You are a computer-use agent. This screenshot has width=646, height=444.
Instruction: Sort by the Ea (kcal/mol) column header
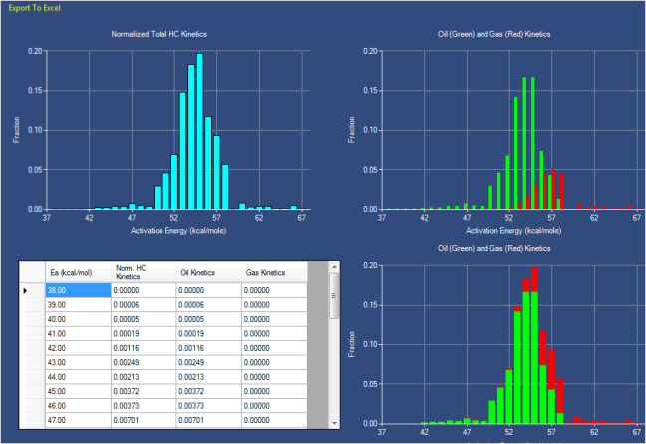click(x=77, y=271)
